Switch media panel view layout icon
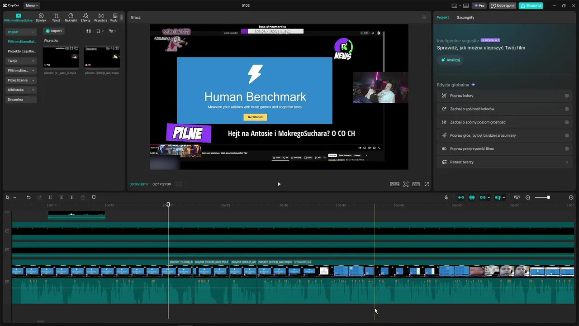The width and height of the screenshot is (579, 326). (89, 31)
